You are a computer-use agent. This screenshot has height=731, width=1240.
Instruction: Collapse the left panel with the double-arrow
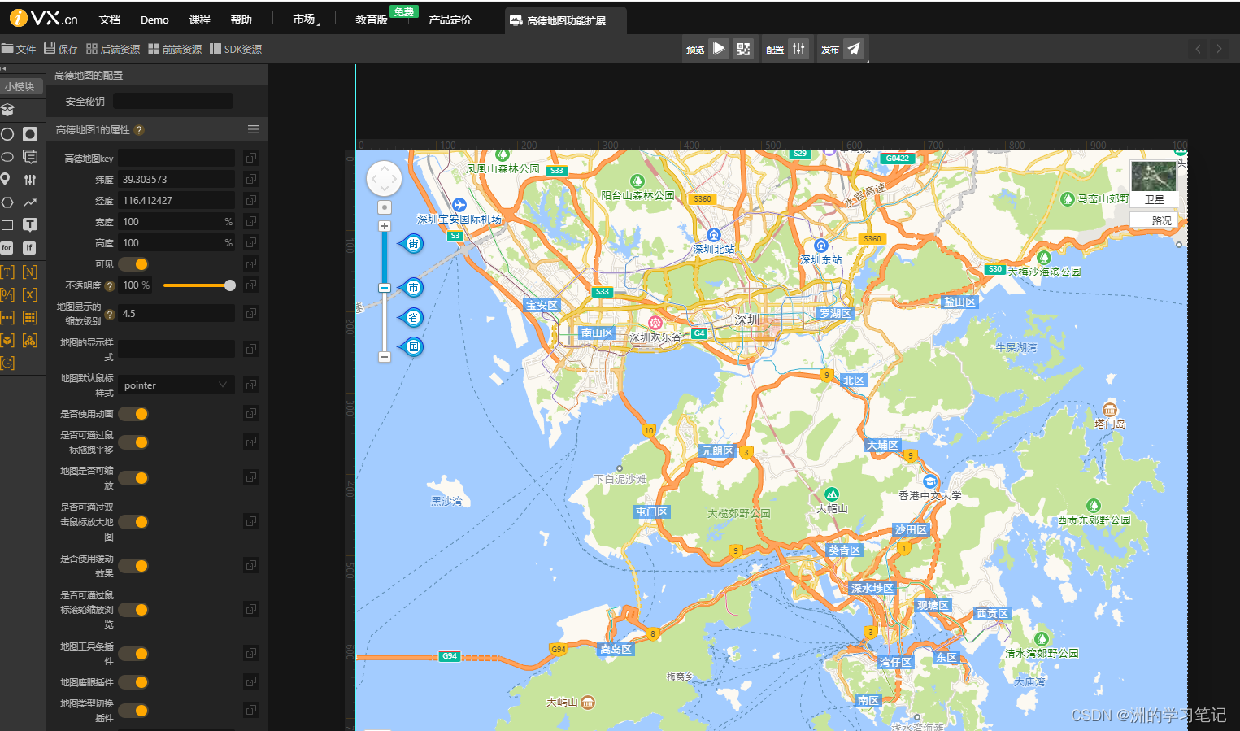pyautogui.click(x=4, y=69)
